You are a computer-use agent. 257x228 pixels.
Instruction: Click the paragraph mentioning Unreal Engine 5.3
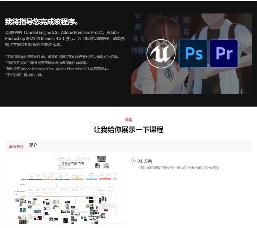65,38
